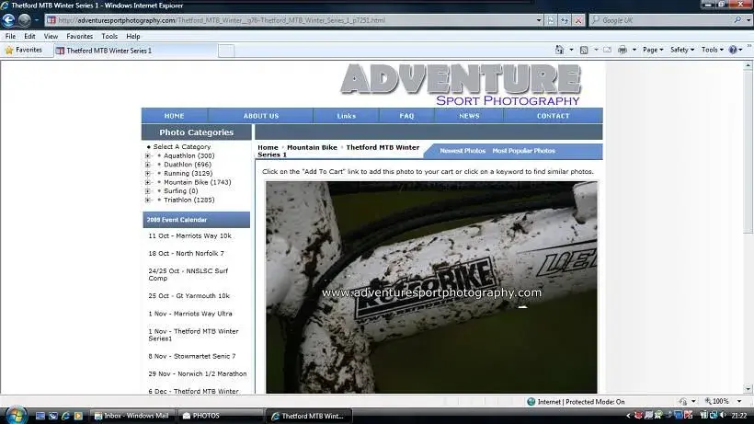Open the zoom level dropdown arrow

pos(739,401)
